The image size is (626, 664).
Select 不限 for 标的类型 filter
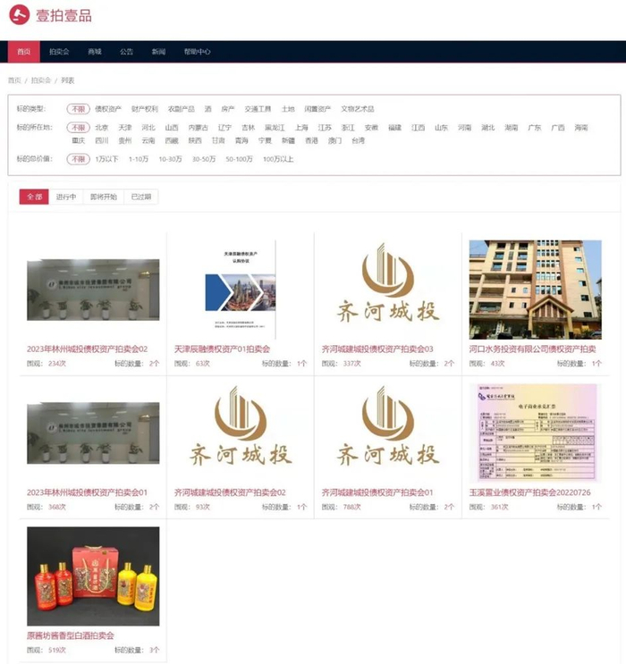pos(79,109)
